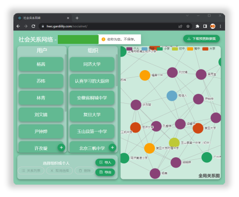Click the 用户 list scrollbar
The height and width of the screenshot is (197, 239).
(x=66, y=83)
